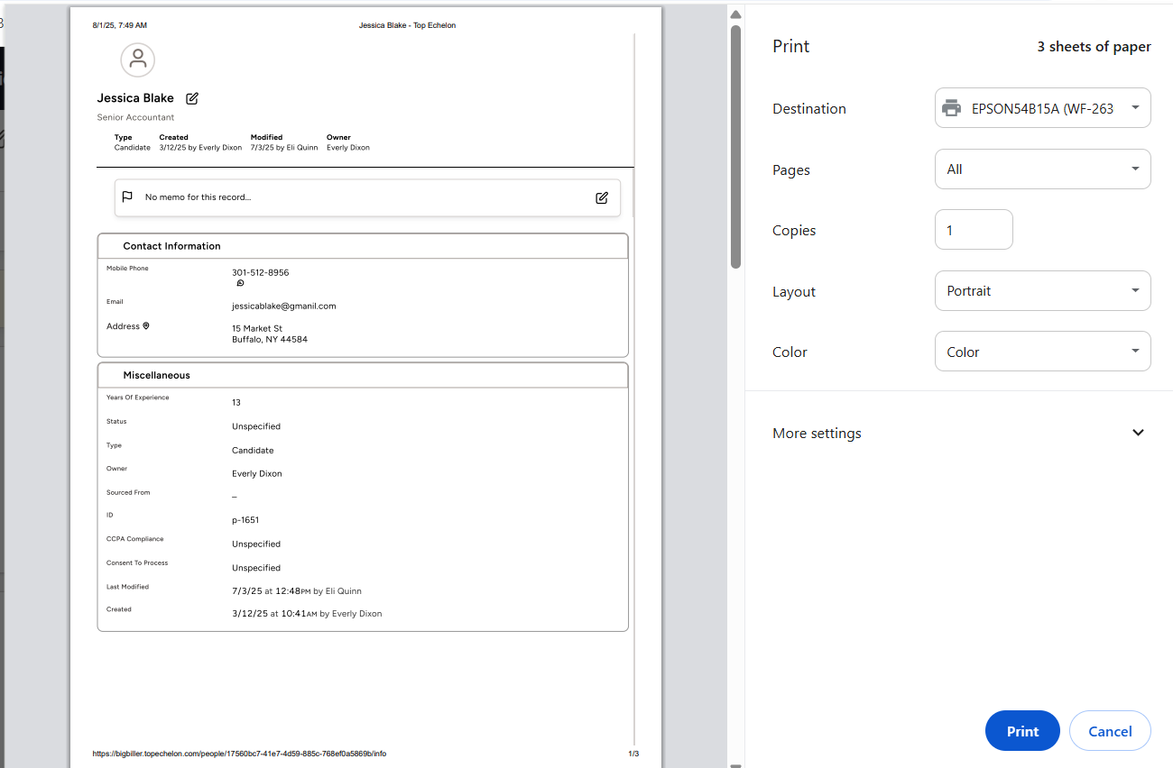Click Created 3/12/25 at 10:41AM entry
The width and height of the screenshot is (1173, 768).
tap(307, 614)
